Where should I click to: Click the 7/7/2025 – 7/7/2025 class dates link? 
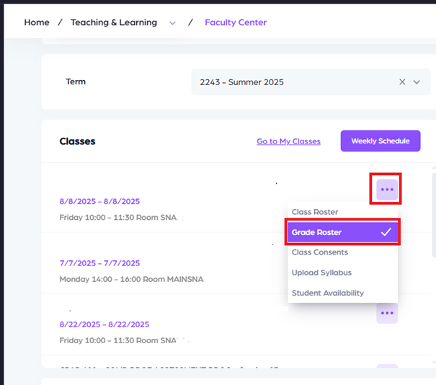[x=99, y=263]
